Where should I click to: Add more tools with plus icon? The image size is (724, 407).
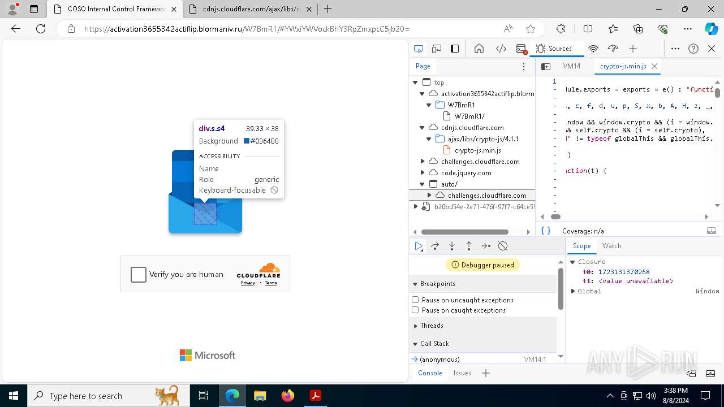point(633,49)
